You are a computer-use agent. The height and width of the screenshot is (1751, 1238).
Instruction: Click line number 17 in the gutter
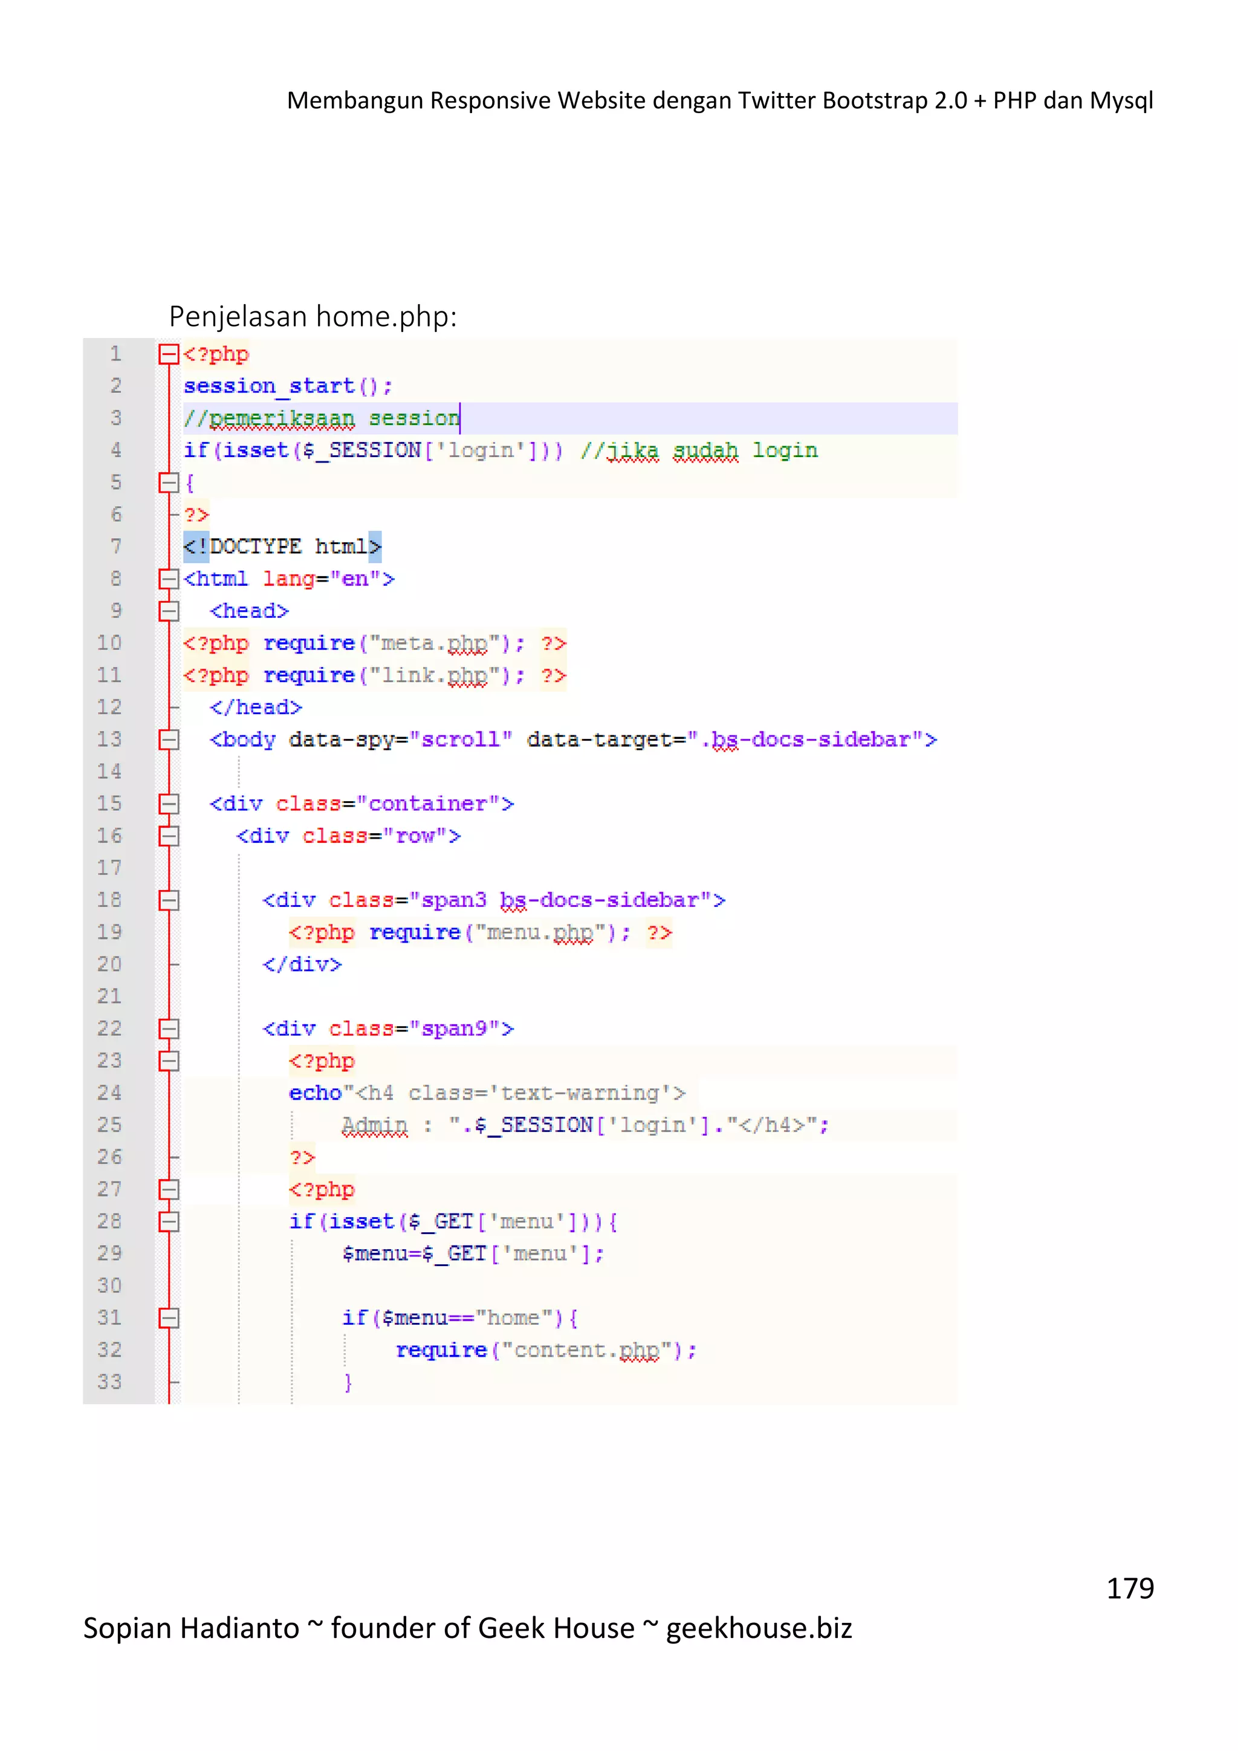click(109, 868)
